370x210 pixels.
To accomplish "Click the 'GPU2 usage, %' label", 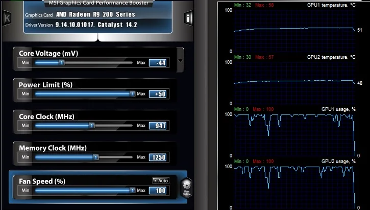I will (338, 161).
